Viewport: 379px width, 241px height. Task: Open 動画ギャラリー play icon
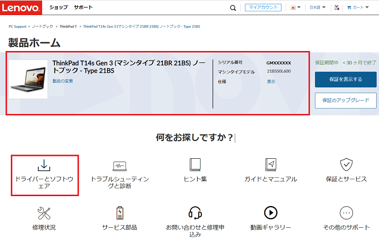271,213
